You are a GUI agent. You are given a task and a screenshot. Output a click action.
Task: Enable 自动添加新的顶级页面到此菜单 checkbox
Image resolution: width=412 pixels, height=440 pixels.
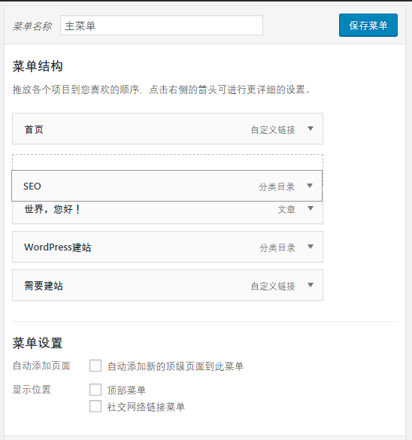[95, 366]
